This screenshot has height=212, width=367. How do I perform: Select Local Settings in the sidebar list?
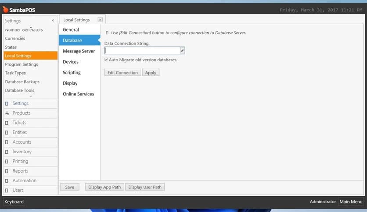coord(31,56)
